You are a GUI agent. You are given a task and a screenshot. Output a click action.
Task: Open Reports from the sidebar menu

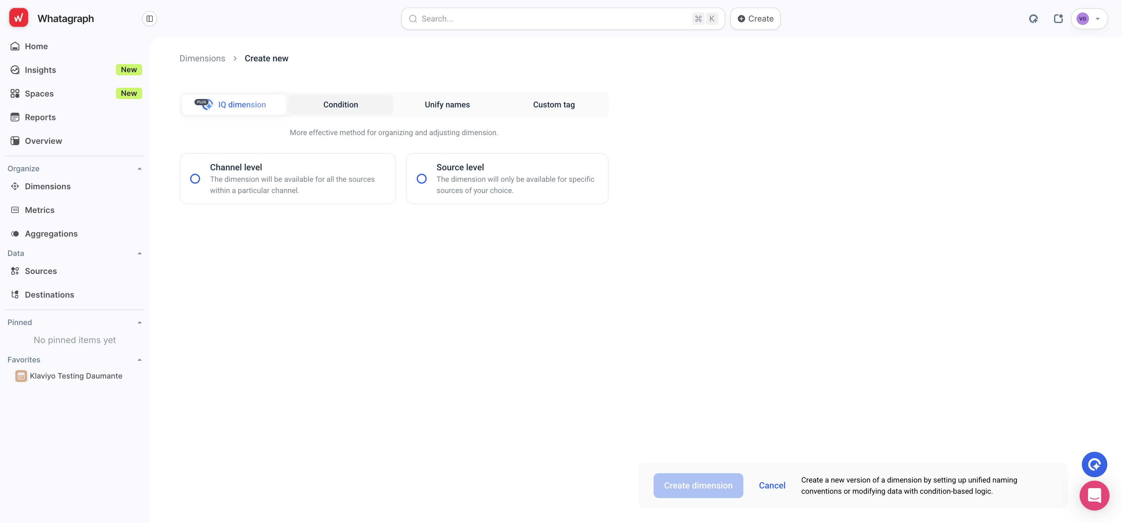75,117
